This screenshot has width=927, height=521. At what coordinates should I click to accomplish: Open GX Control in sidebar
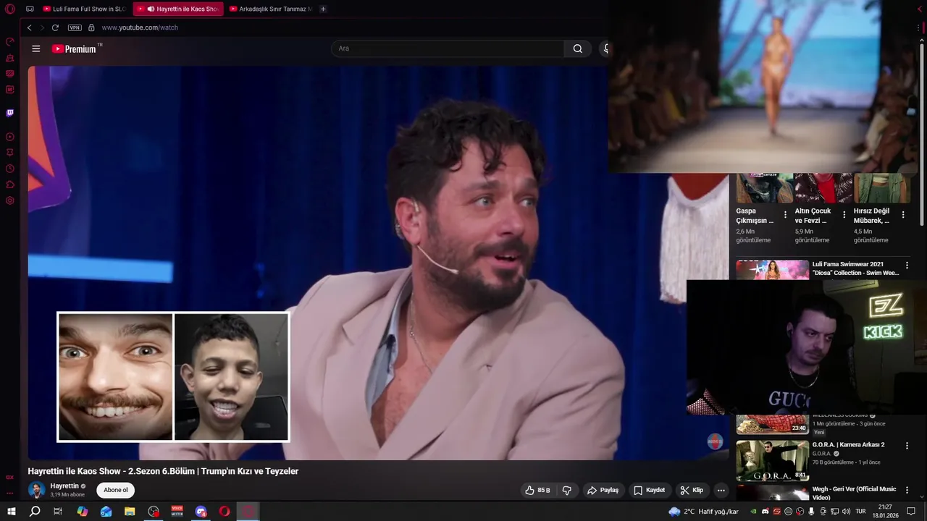coord(10,41)
